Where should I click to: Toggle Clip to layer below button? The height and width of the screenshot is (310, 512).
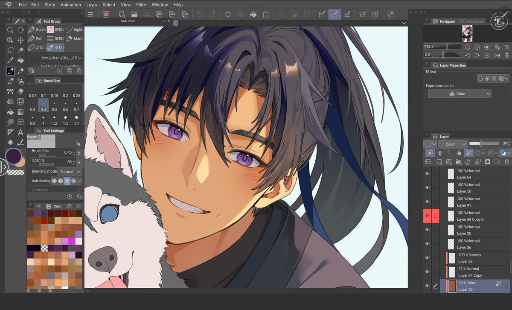click(x=429, y=153)
